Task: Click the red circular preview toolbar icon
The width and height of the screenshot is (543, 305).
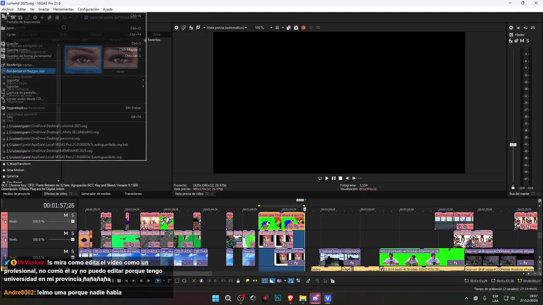Action: [303, 28]
